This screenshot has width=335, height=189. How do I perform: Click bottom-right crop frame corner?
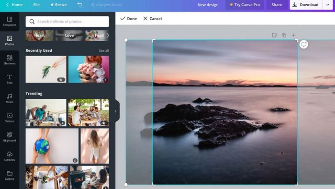pos(297,184)
